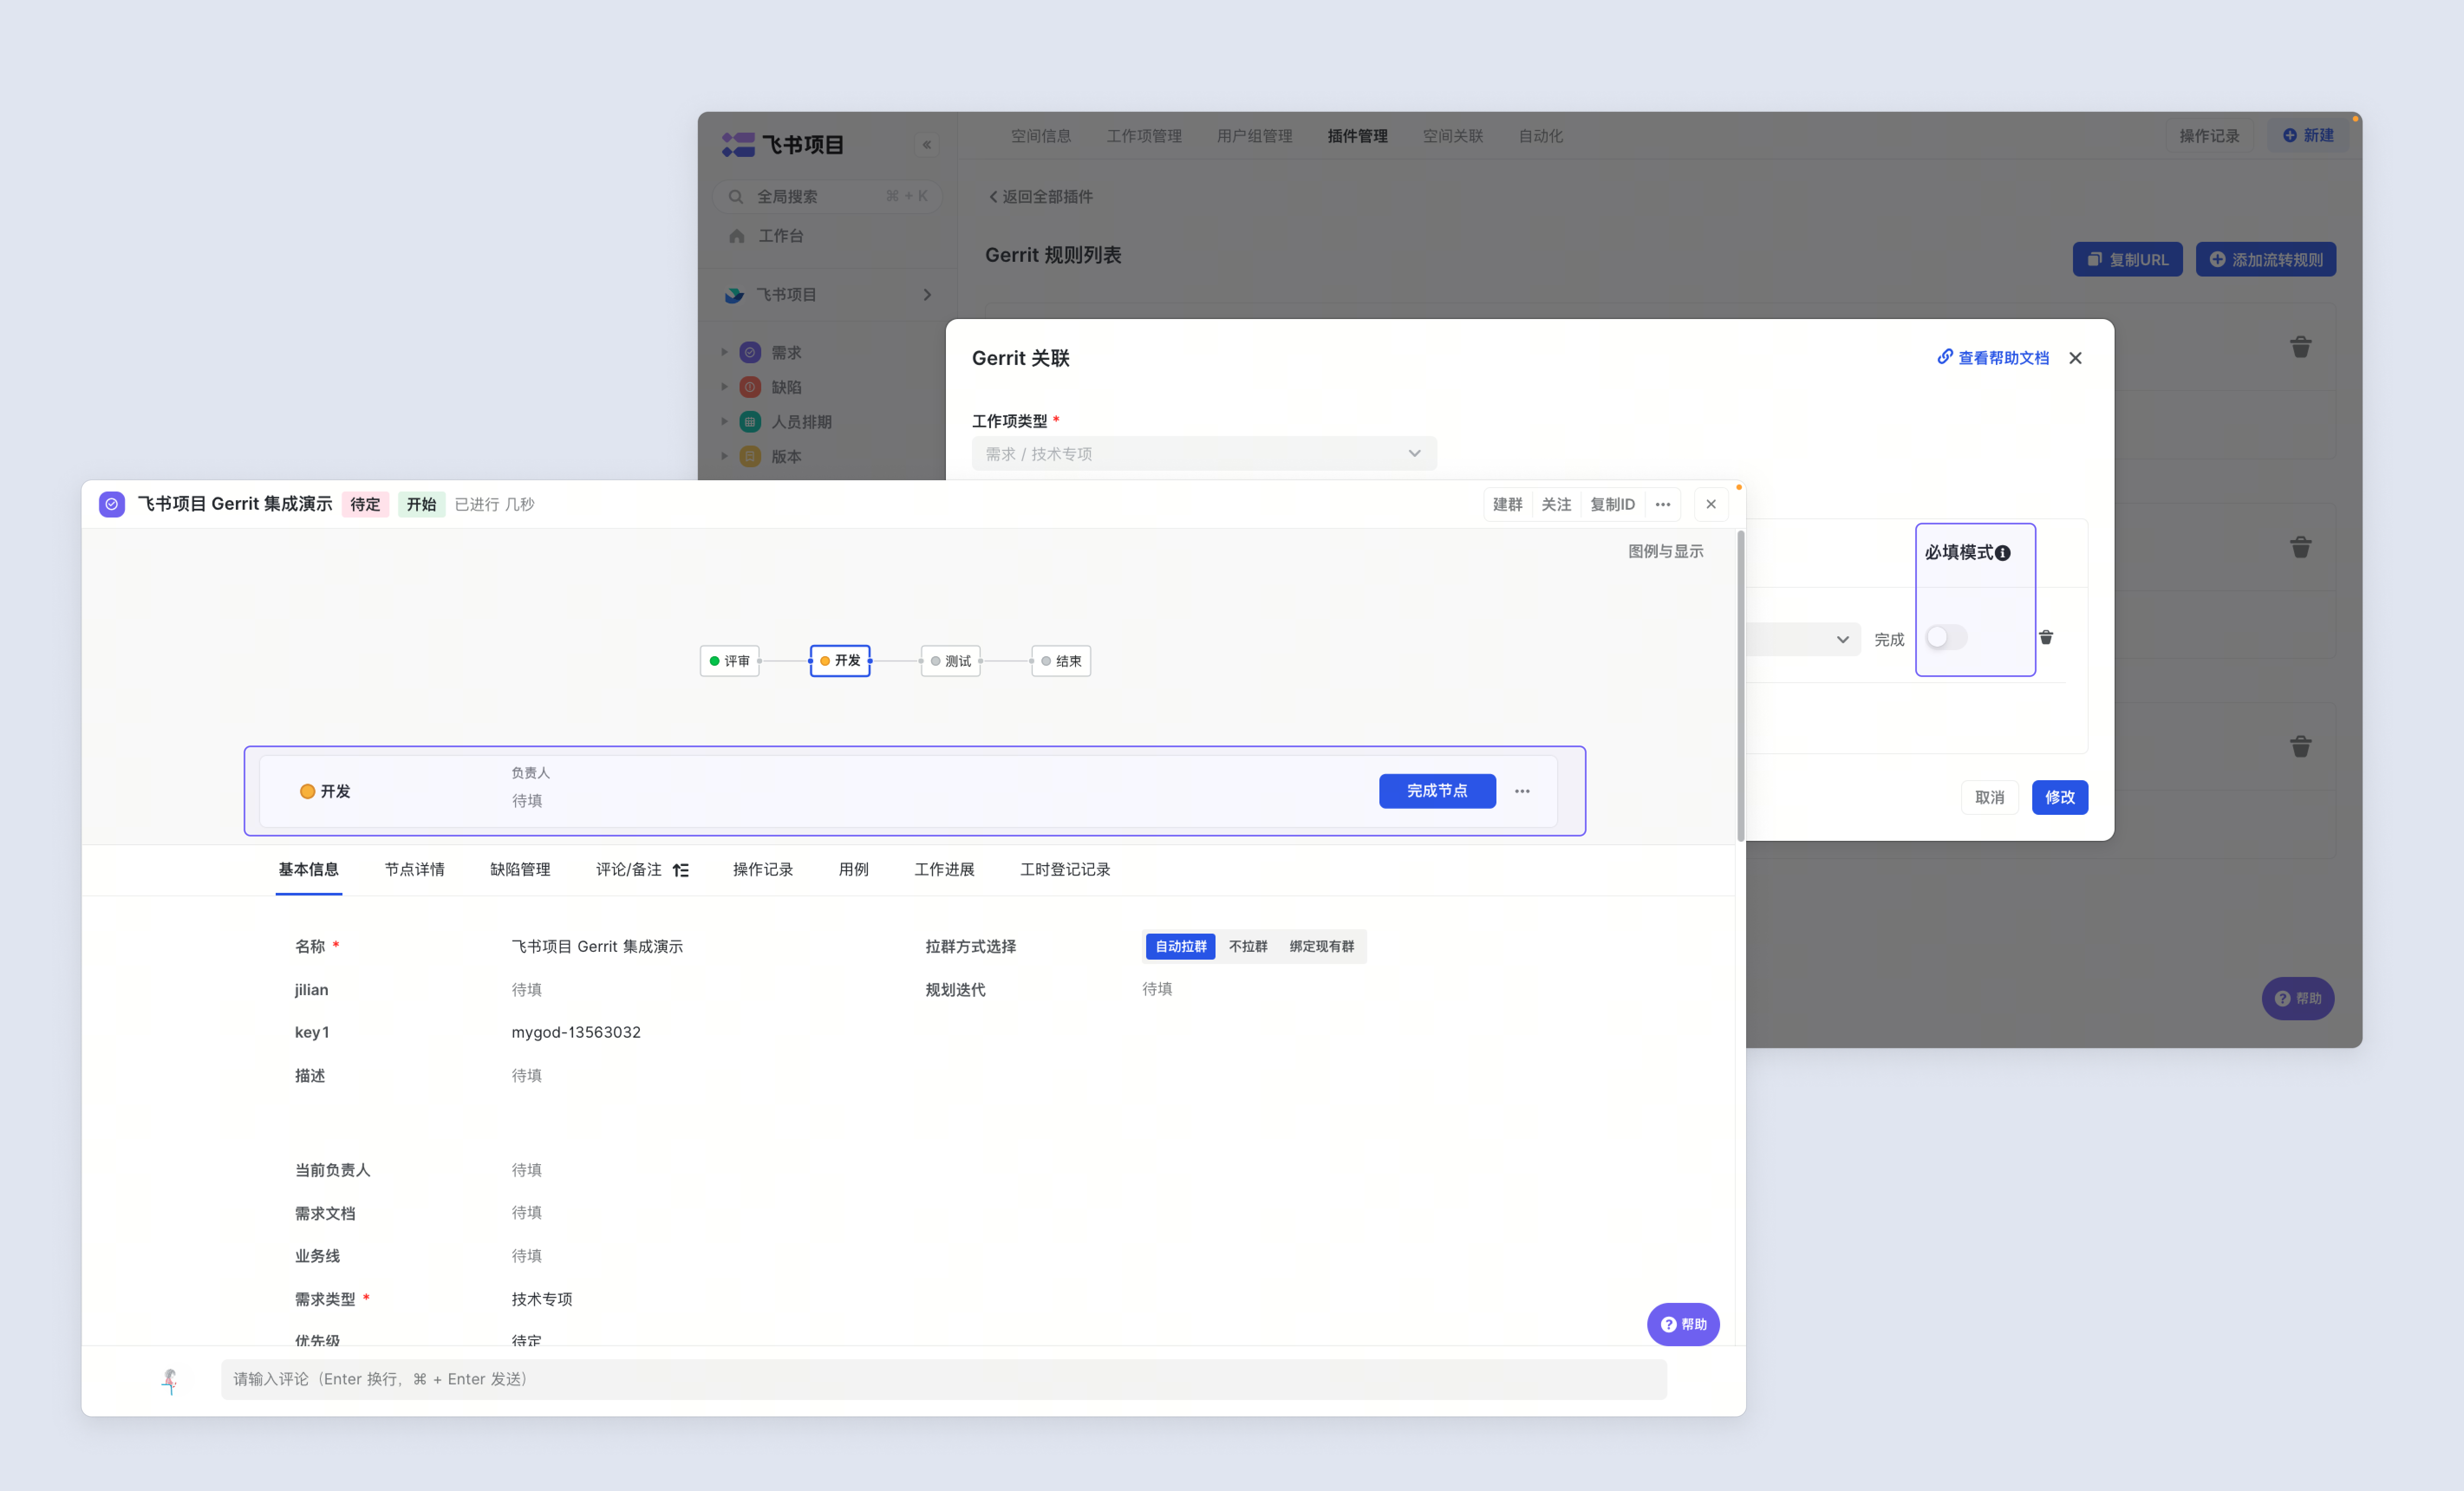Expand the 飞书项目 space chevron
This screenshot has height=1491, width=2464.
pyautogui.click(x=927, y=295)
